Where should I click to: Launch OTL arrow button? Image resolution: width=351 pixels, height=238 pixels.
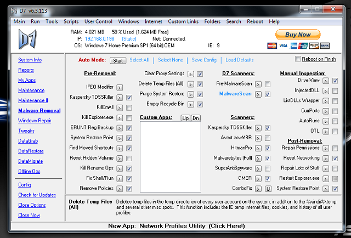(x=326, y=132)
